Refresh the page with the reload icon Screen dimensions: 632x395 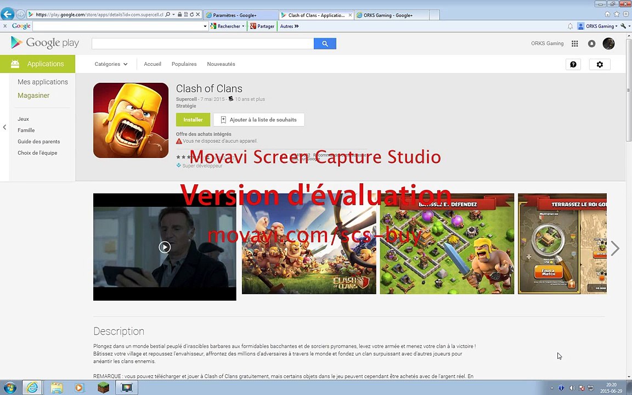(192, 14)
